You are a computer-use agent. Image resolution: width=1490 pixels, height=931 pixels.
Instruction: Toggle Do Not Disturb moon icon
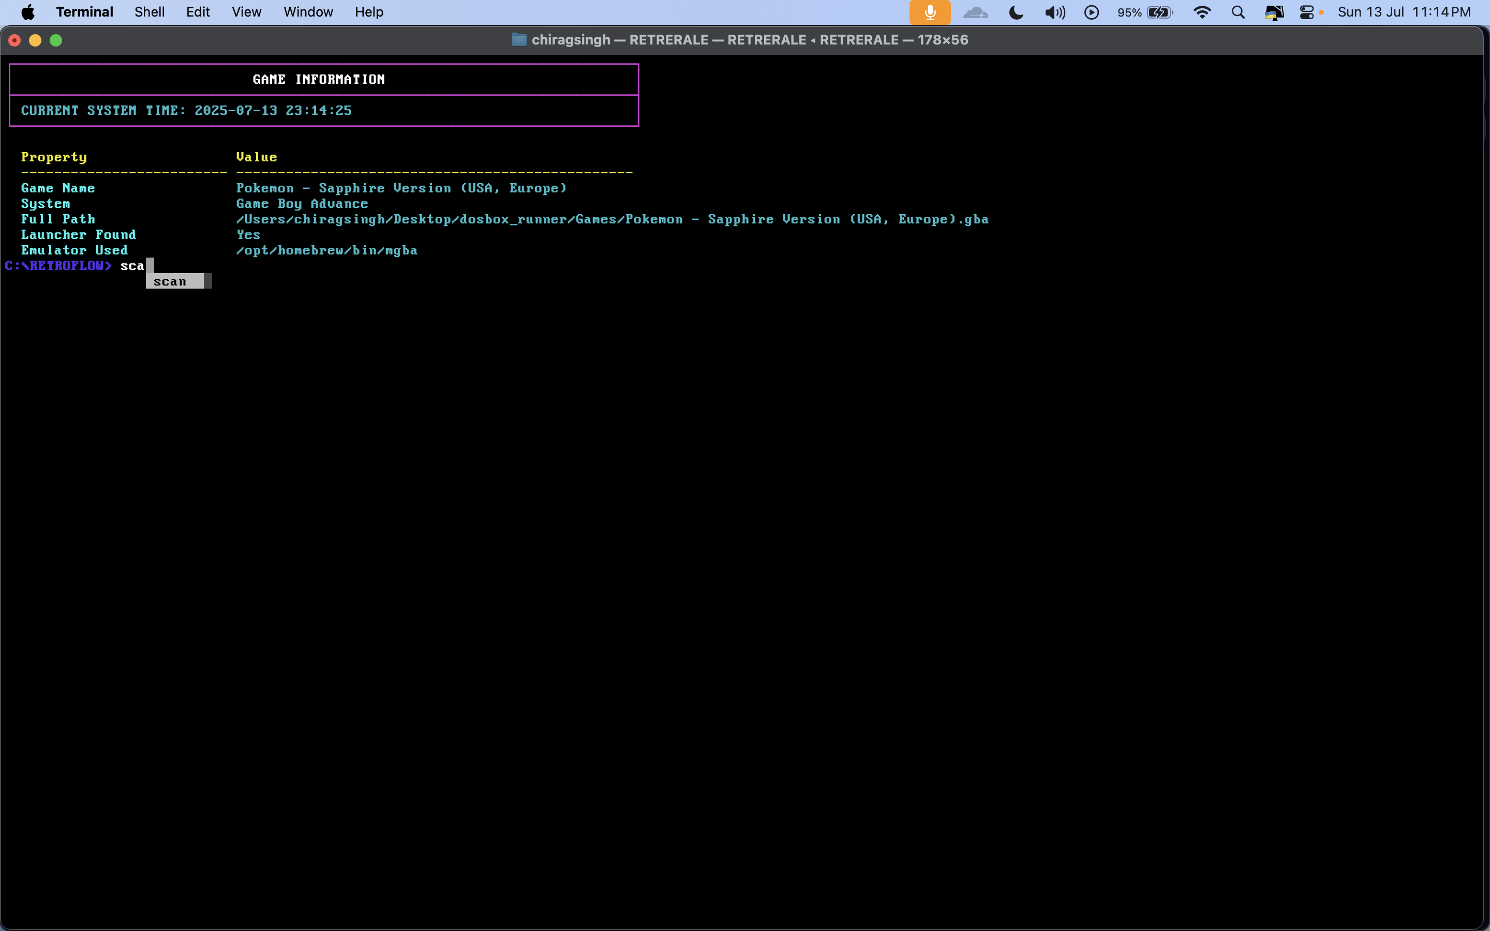coord(1016,12)
